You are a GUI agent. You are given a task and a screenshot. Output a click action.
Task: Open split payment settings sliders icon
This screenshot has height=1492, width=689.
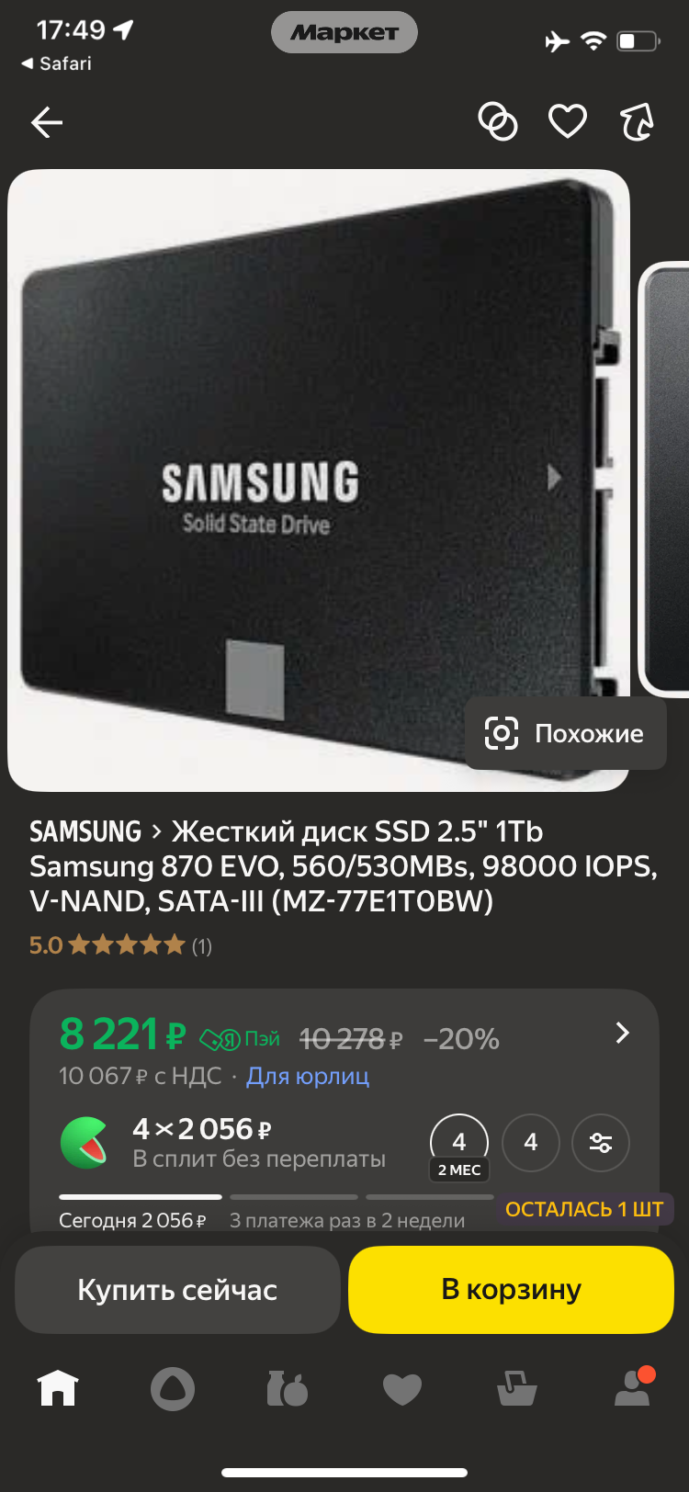[x=601, y=1143]
